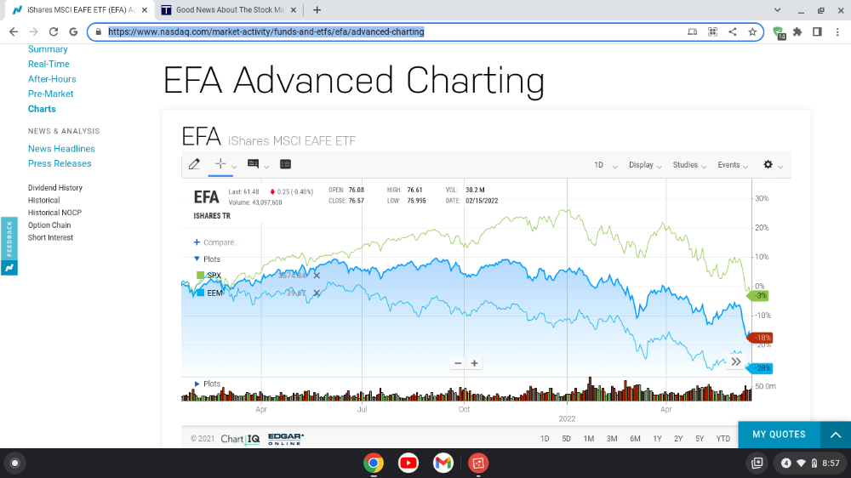
Task: Open the MY QUOTES panel
Action: (x=779, y=435)
